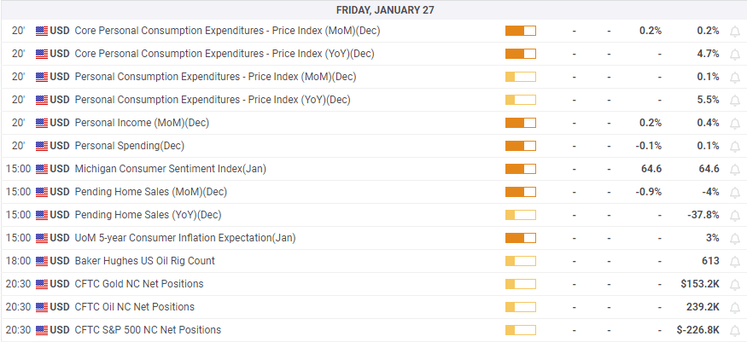The width and height of the screenshot is (747, 342).
Task: Click US flag icon beside Personal Income
Action: point(42,123)
